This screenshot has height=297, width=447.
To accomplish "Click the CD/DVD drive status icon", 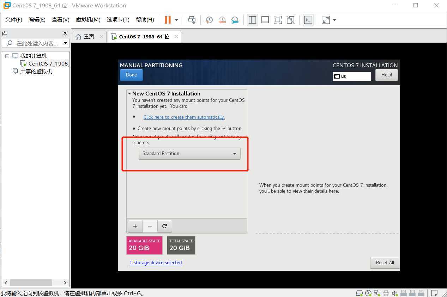I will coord(368,293).
